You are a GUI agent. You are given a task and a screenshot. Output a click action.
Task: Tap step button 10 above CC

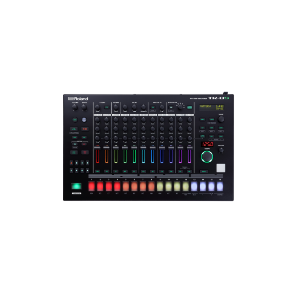coord(169,186)
